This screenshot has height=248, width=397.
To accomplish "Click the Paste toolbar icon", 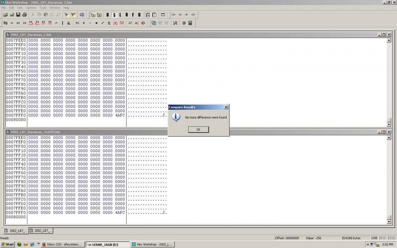I will point(46,15).
